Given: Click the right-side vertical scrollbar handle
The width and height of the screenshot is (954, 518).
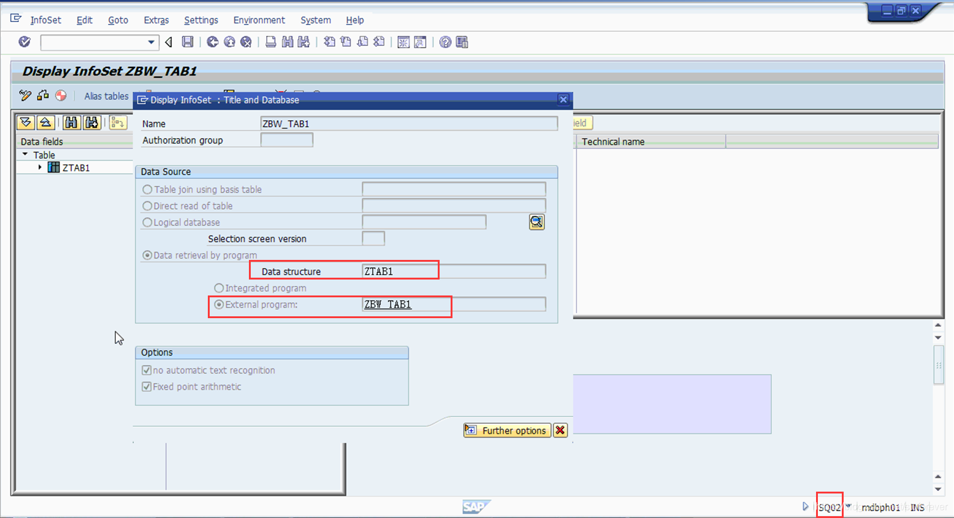Looking at the screenshot, I should click(x=938, y=365).
